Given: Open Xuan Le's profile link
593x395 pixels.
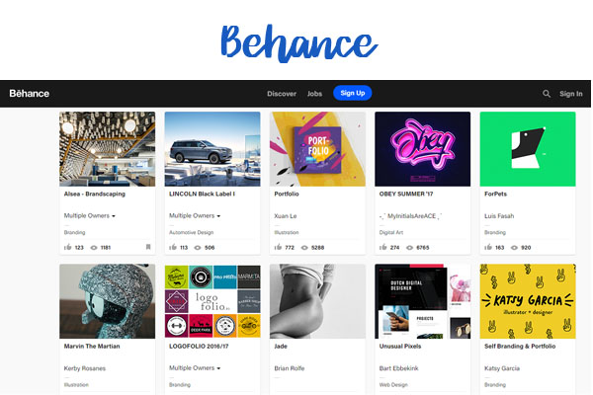Looking at the screenshot, I should pos(286,216).
